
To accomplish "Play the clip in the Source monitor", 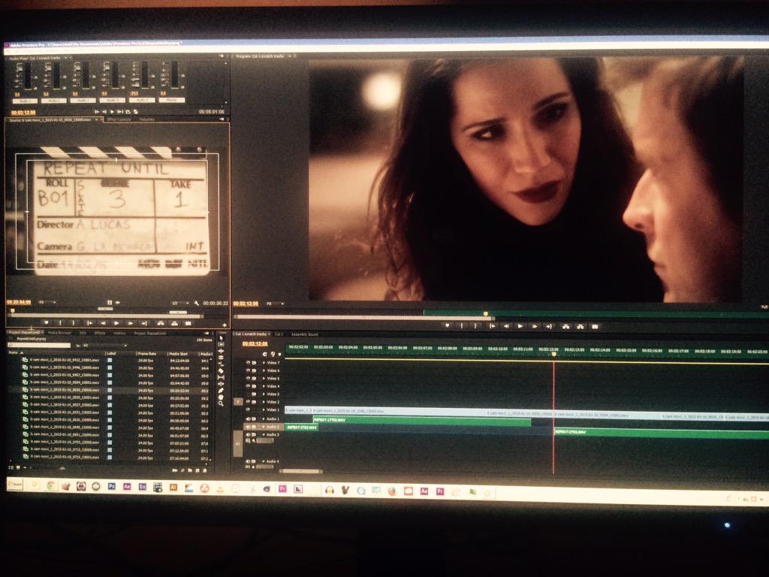I will point(116,323).
